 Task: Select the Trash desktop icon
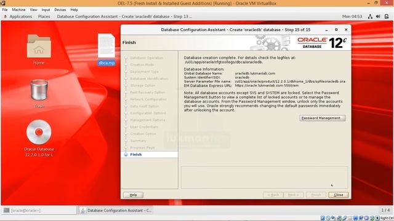[x=39, y=94]
